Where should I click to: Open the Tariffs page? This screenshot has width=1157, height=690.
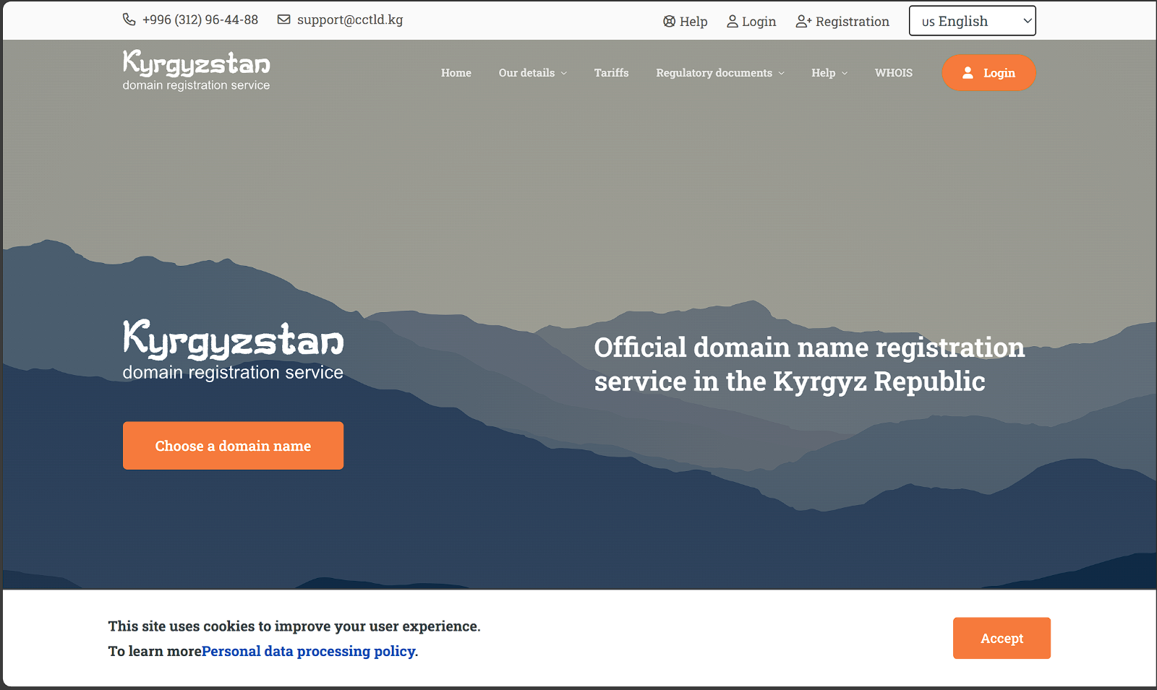click(x=611, y=73)
